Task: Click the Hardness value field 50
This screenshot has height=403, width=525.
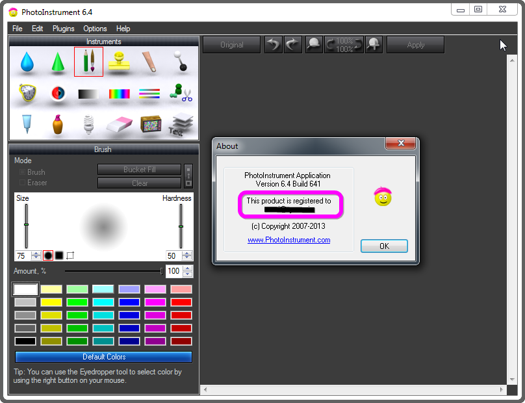Action: (173, 256)
